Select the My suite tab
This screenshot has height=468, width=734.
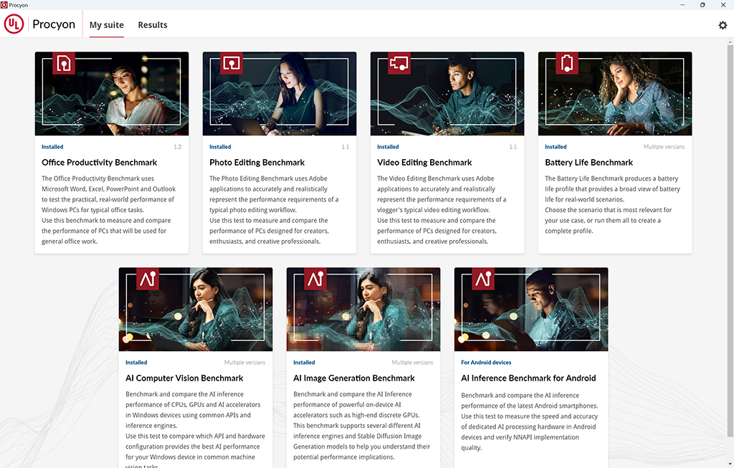pos(107,25)
